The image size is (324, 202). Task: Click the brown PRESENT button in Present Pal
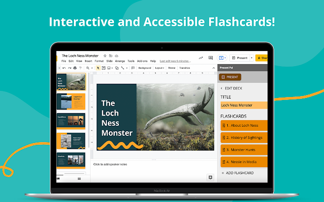tap(230, 77)
